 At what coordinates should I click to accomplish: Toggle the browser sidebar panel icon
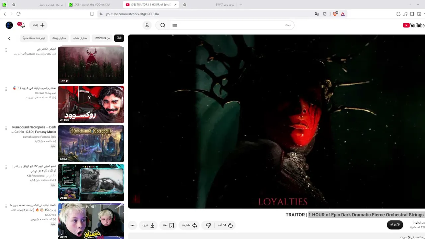tap(412, 14)
